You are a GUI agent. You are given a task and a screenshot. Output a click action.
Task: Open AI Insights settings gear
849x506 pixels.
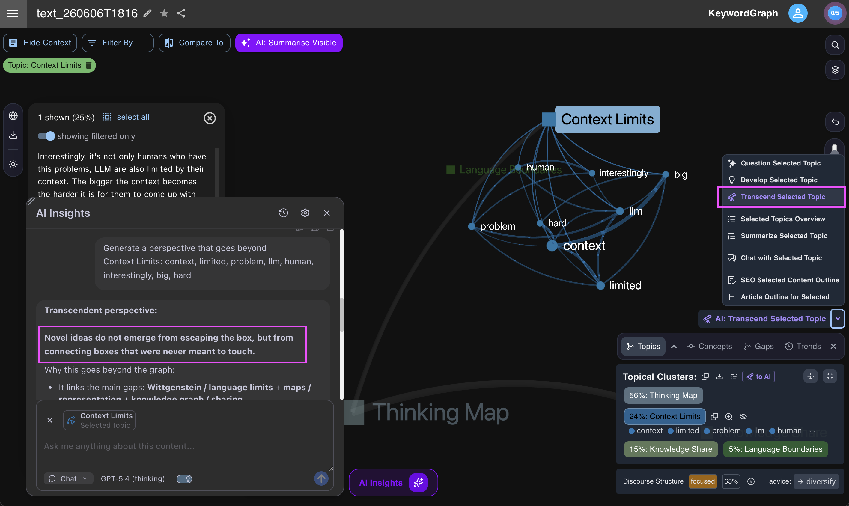coord(305,213)
